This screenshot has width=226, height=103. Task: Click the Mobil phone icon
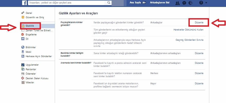[23, 52]
